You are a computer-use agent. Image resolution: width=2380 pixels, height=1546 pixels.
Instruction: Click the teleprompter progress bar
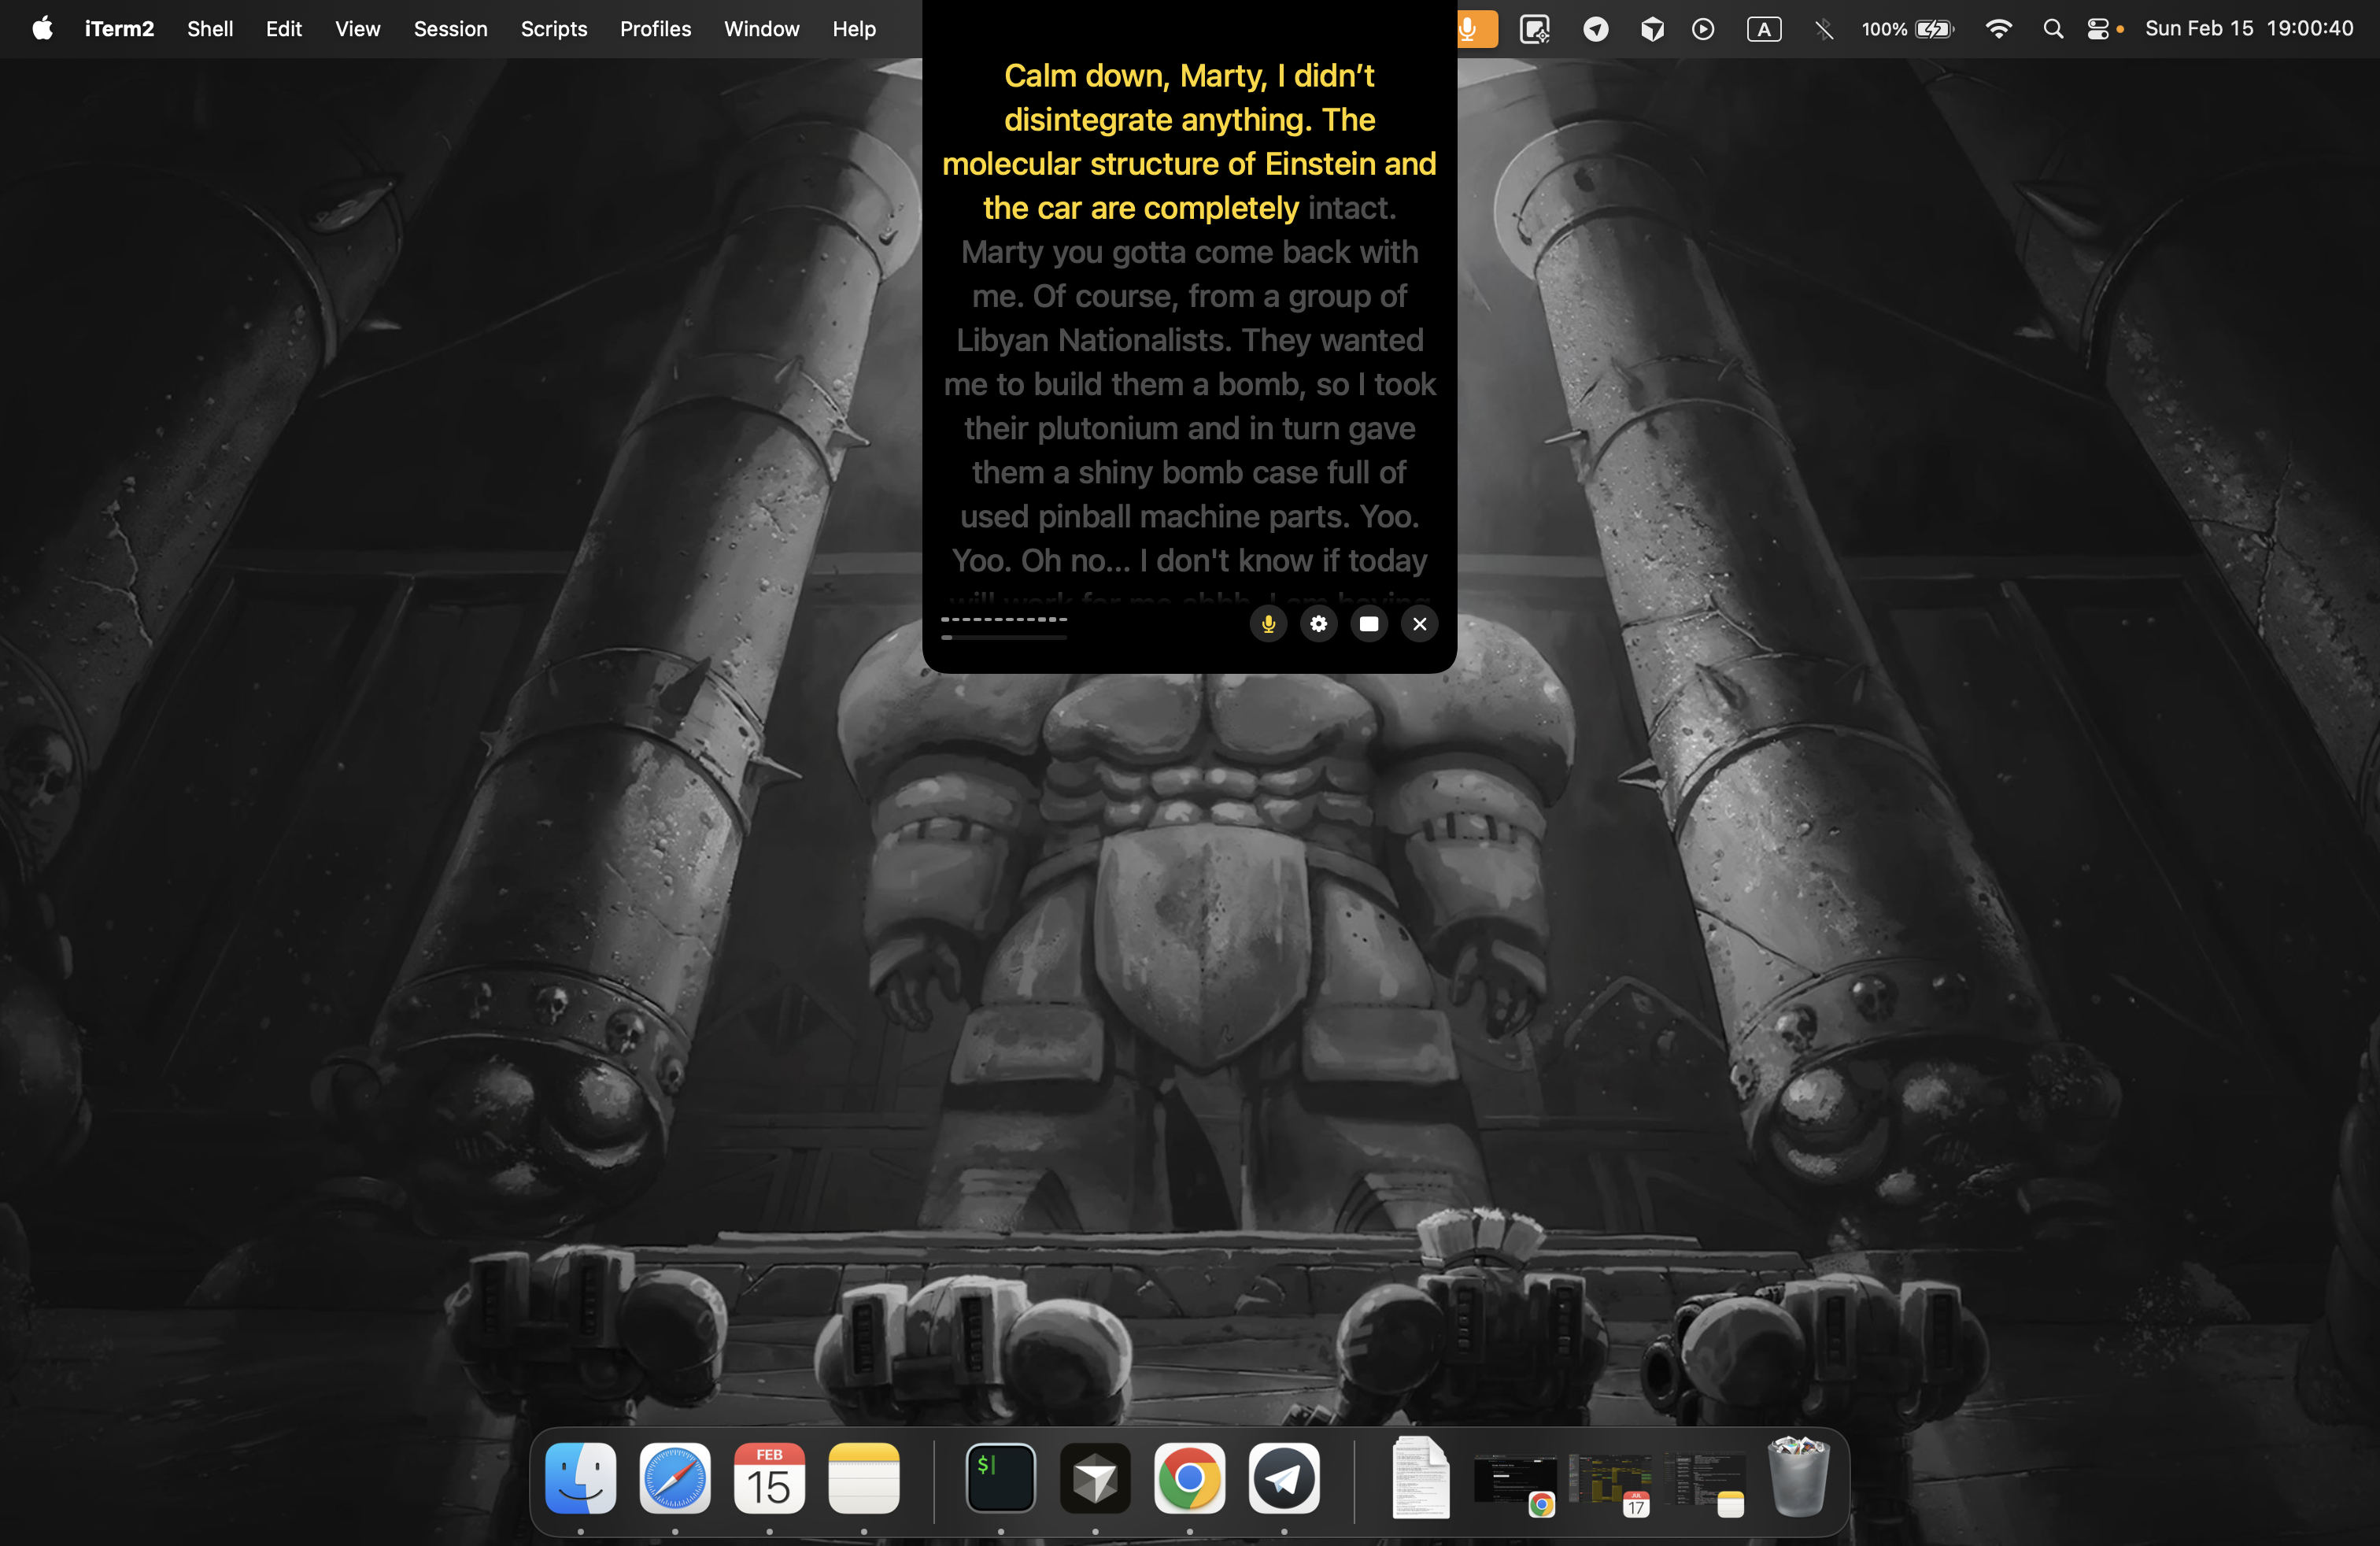click(x=1003, y=636)
